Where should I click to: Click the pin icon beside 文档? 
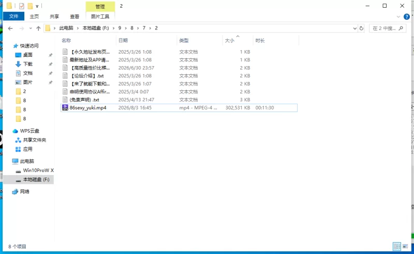[50, 73]
